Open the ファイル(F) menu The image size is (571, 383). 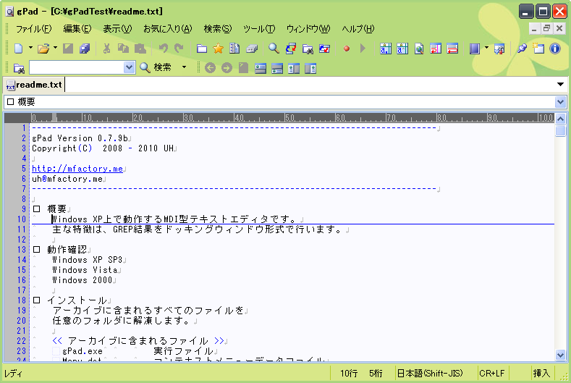tap(34, 29)
